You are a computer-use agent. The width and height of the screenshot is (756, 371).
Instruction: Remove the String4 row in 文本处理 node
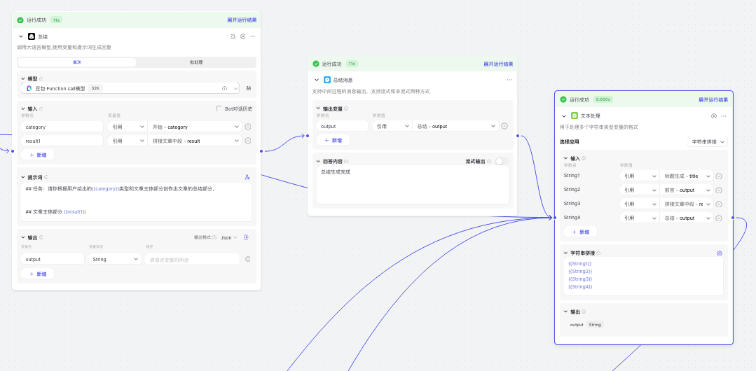(719, 218)
